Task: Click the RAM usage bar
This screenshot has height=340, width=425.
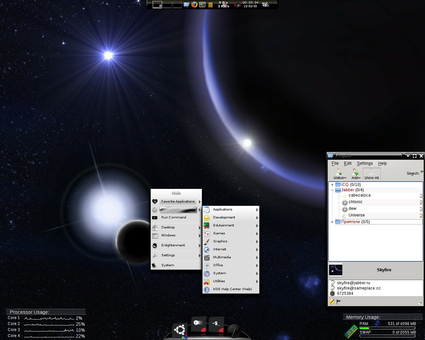Action: tap(387, 328)
